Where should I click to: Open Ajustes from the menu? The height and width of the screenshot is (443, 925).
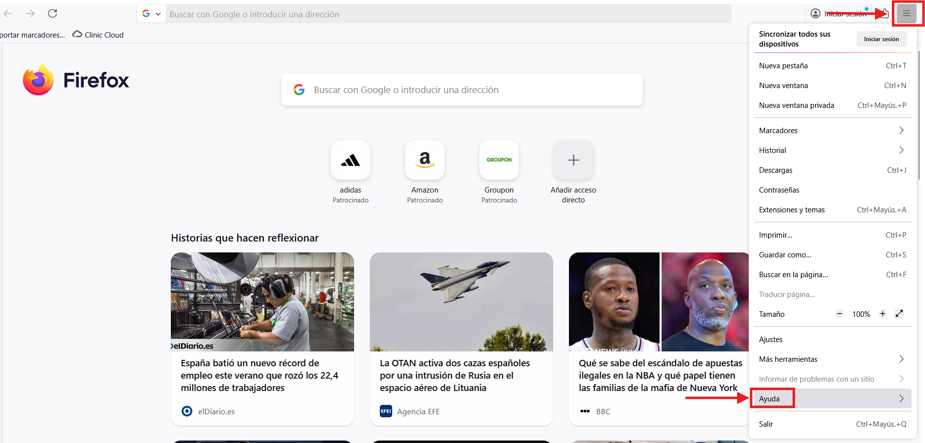pos(771,340)
